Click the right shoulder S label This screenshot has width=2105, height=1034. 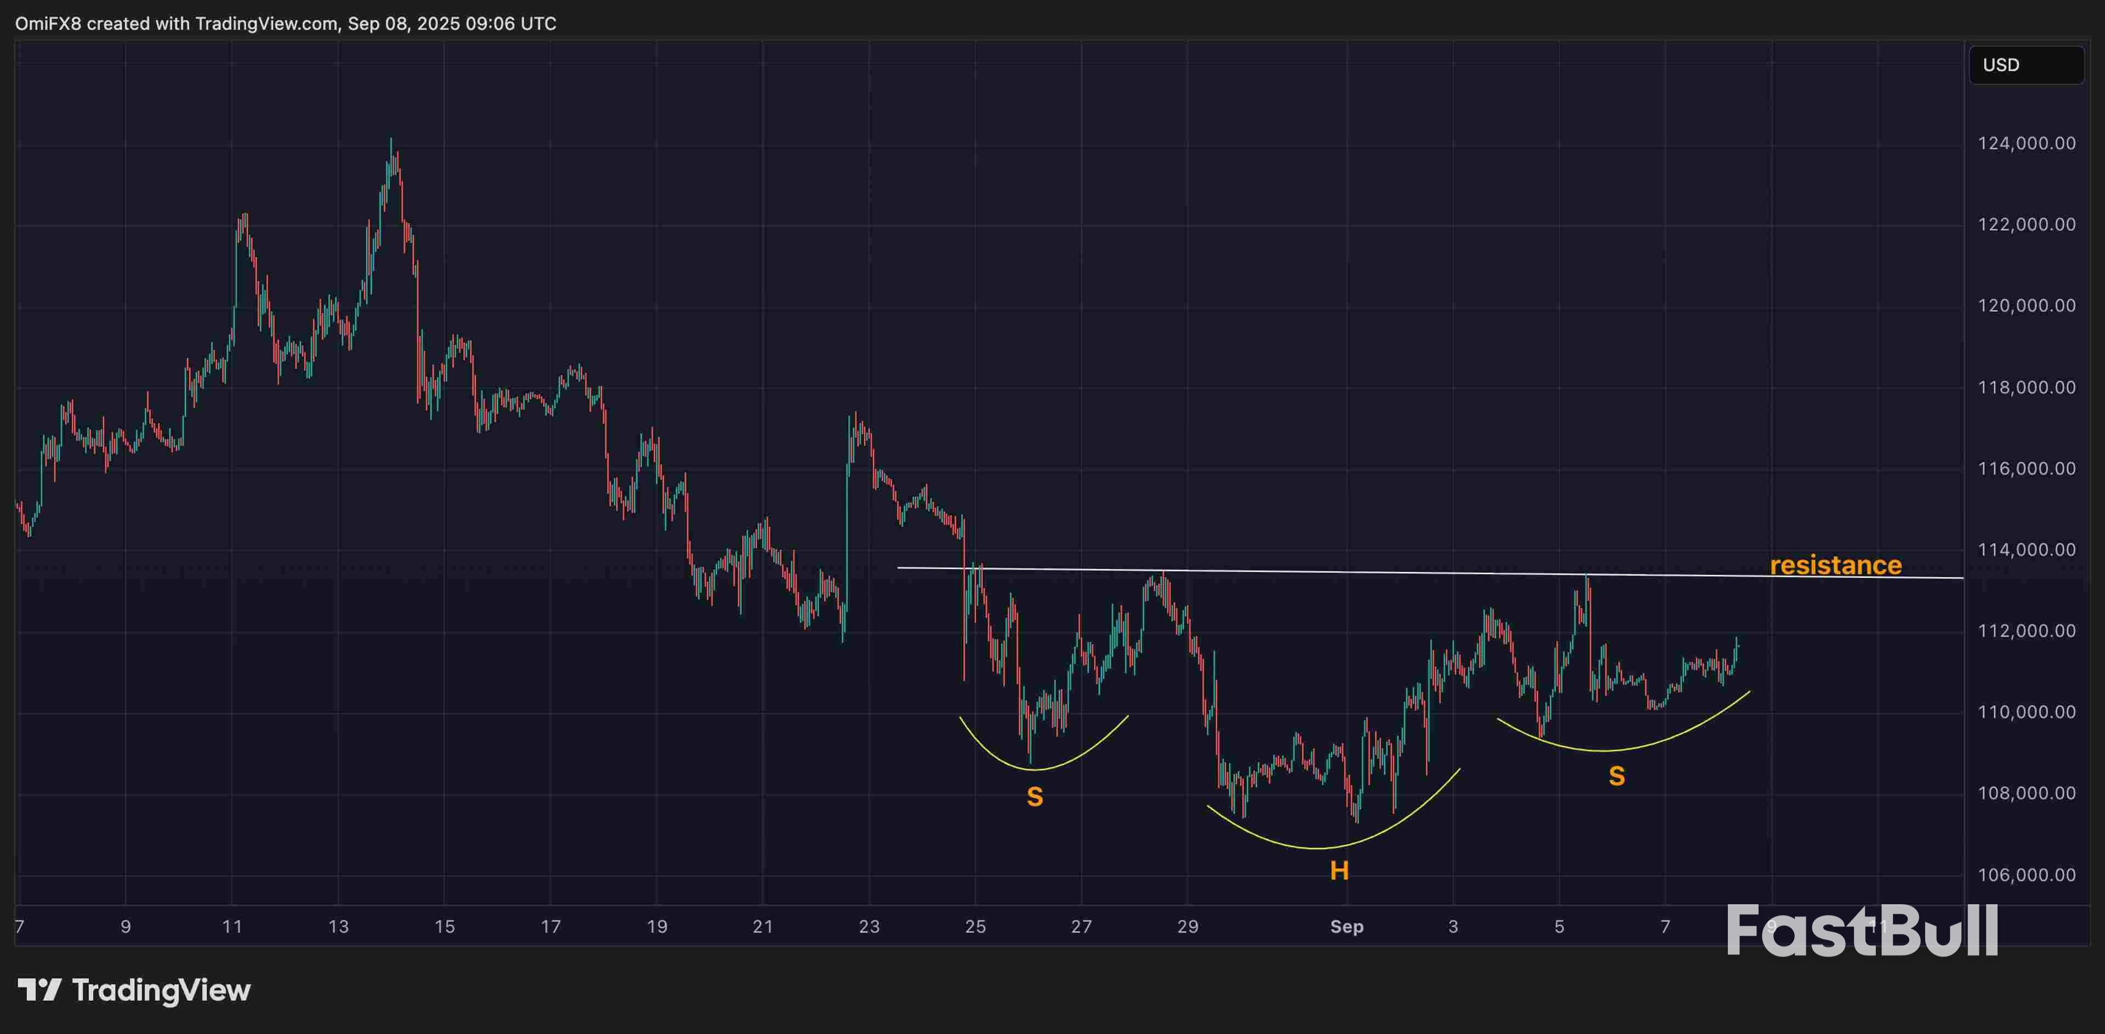(1617, 776)
